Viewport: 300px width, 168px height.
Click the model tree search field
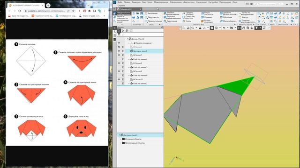point(142,35)
